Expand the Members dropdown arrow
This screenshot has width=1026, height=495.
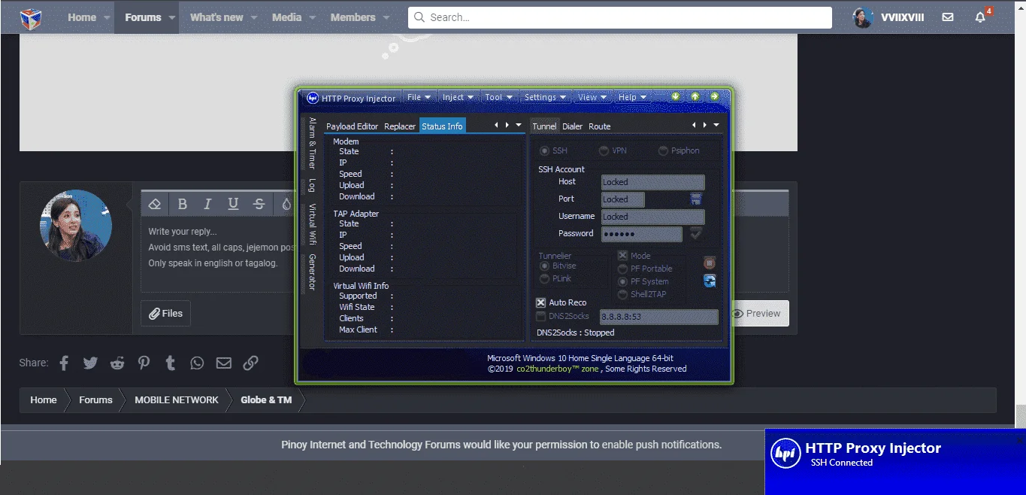386,17
